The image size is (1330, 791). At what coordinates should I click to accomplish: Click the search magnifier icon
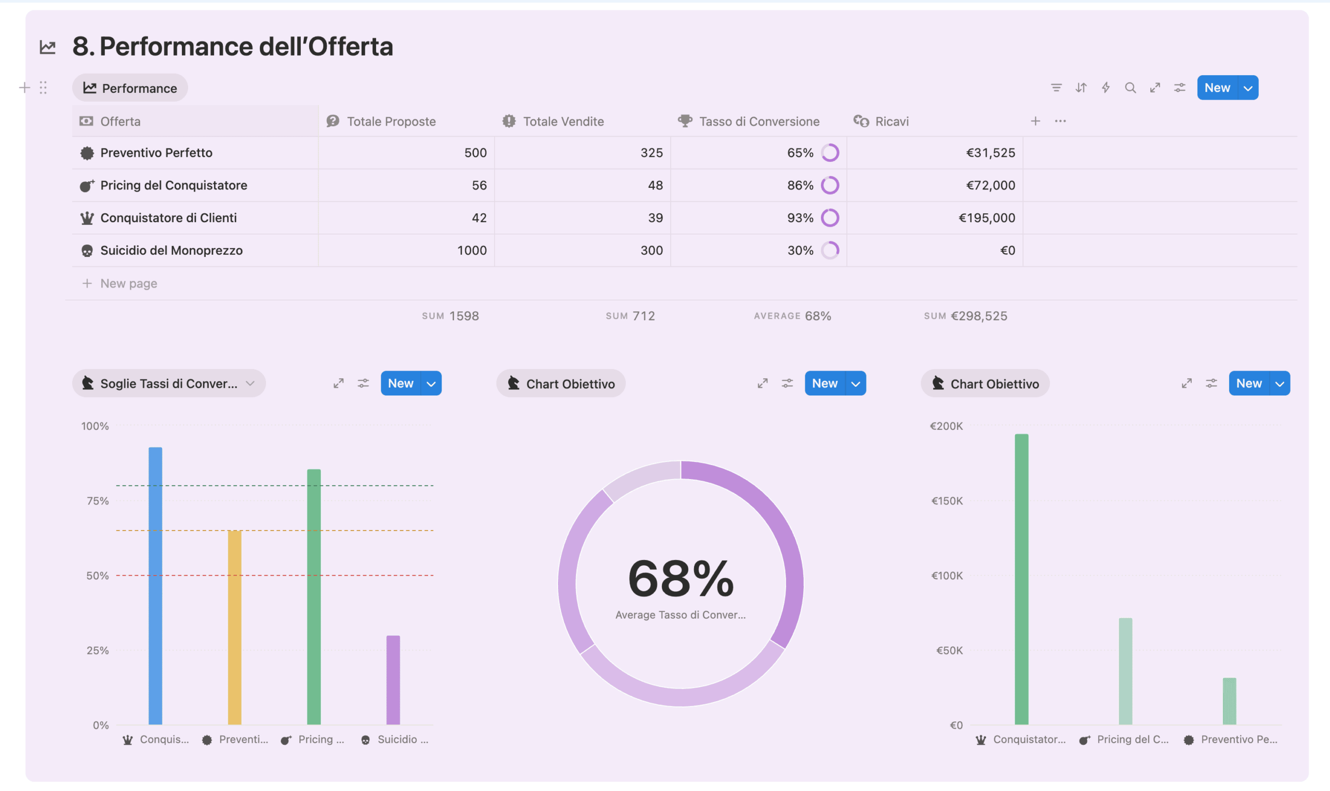[1130, 87]
